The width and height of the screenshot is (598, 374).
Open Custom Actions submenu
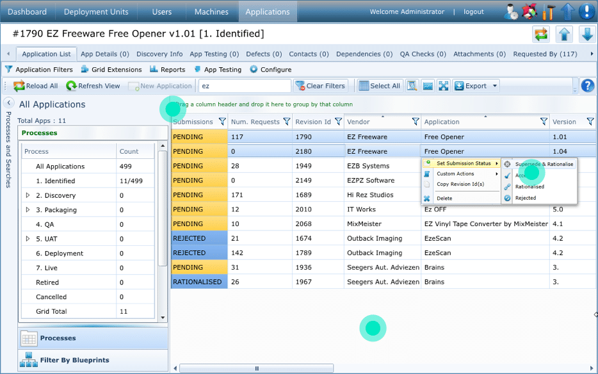click(x=462, y=174)
